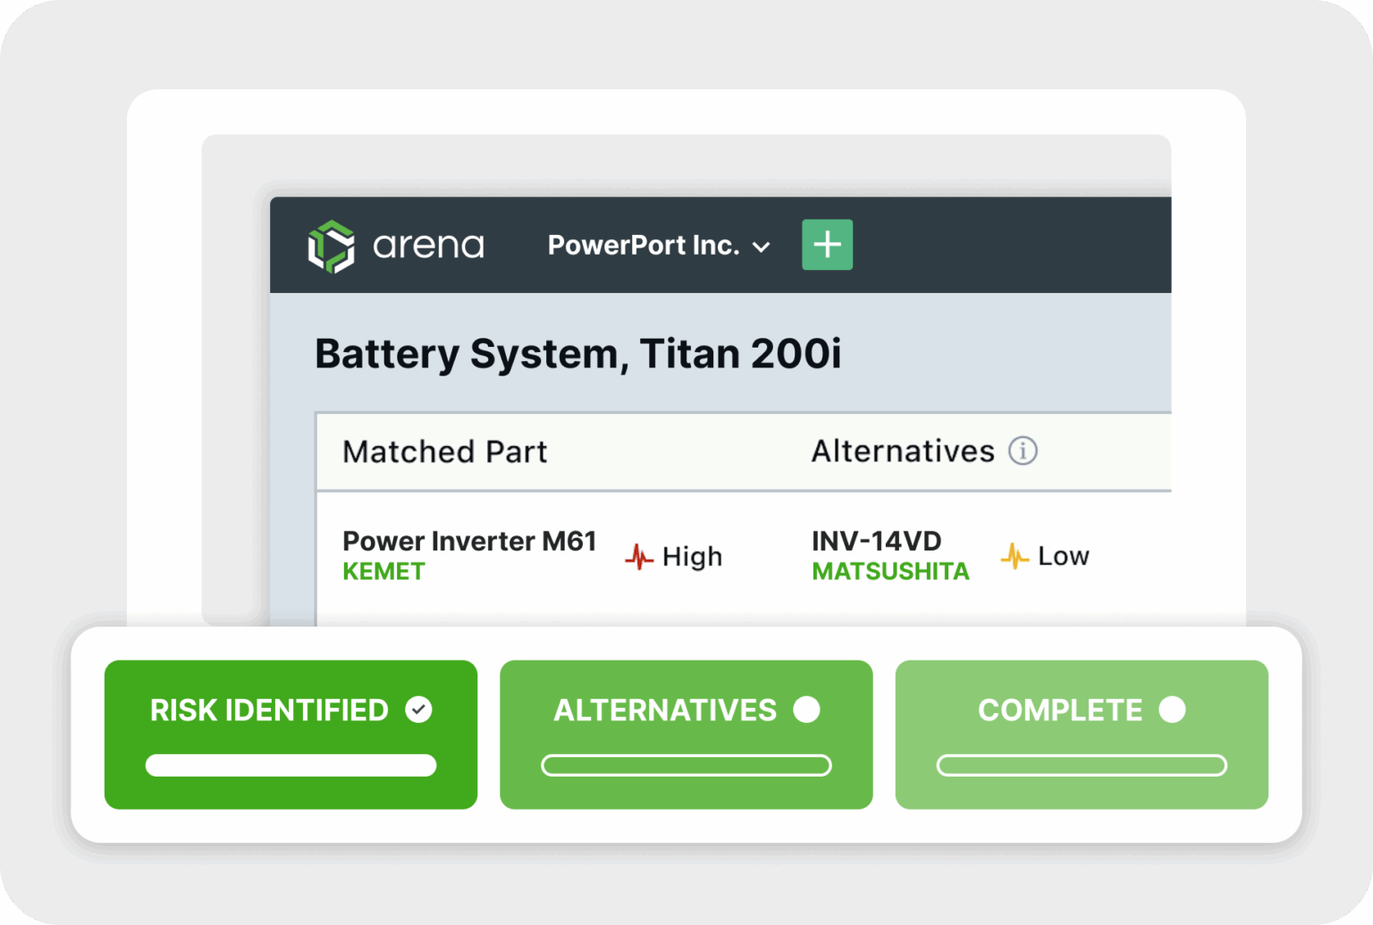Toggle the Complete step status circle

pos(1172,710)
